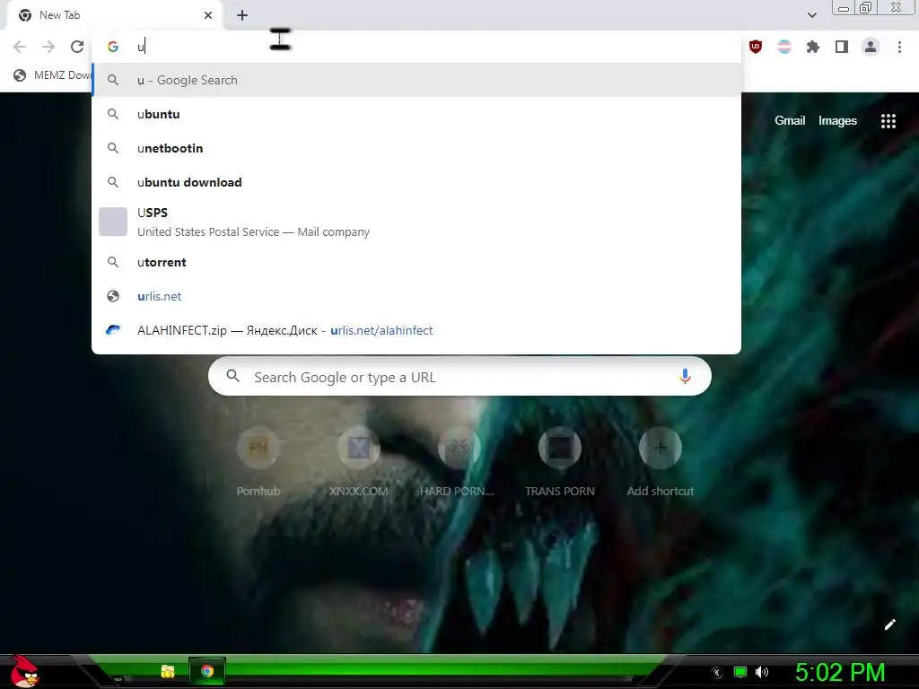The width and height of the screenshot is (919, 689).
Task: Open the Extensions puzzle menu
Action: point(813,47)
